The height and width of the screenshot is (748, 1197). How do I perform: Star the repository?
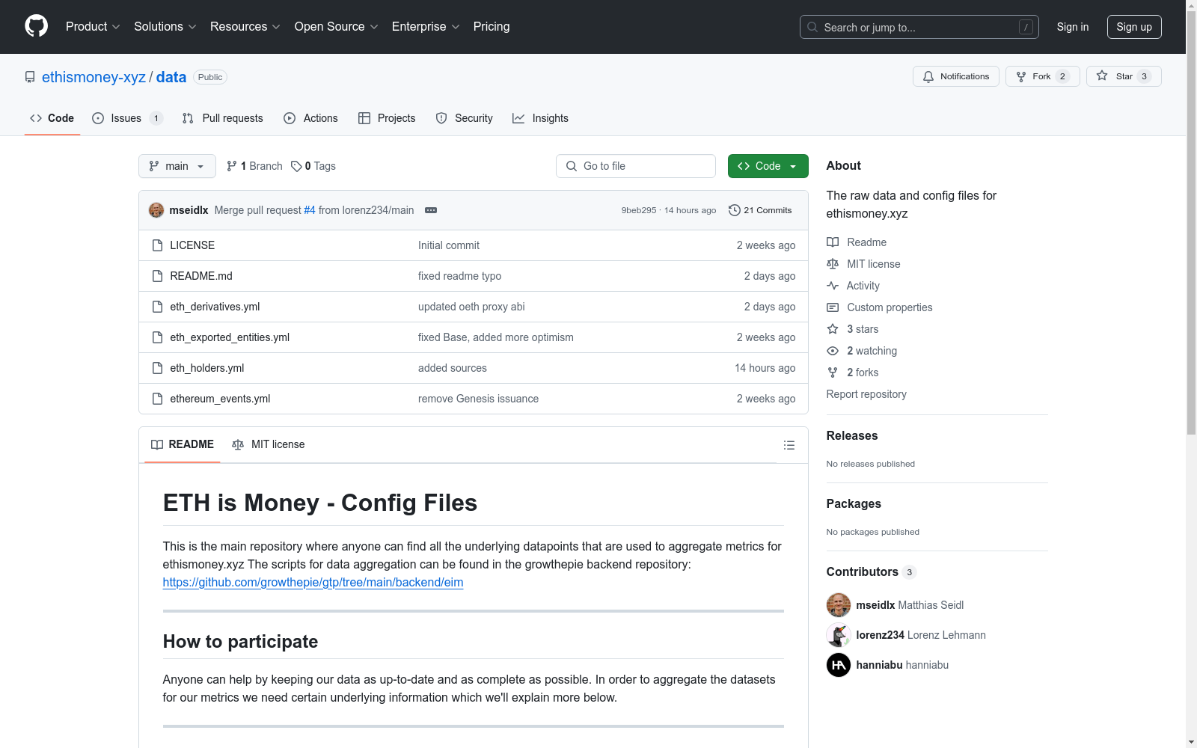click(x=1124, y=76)
